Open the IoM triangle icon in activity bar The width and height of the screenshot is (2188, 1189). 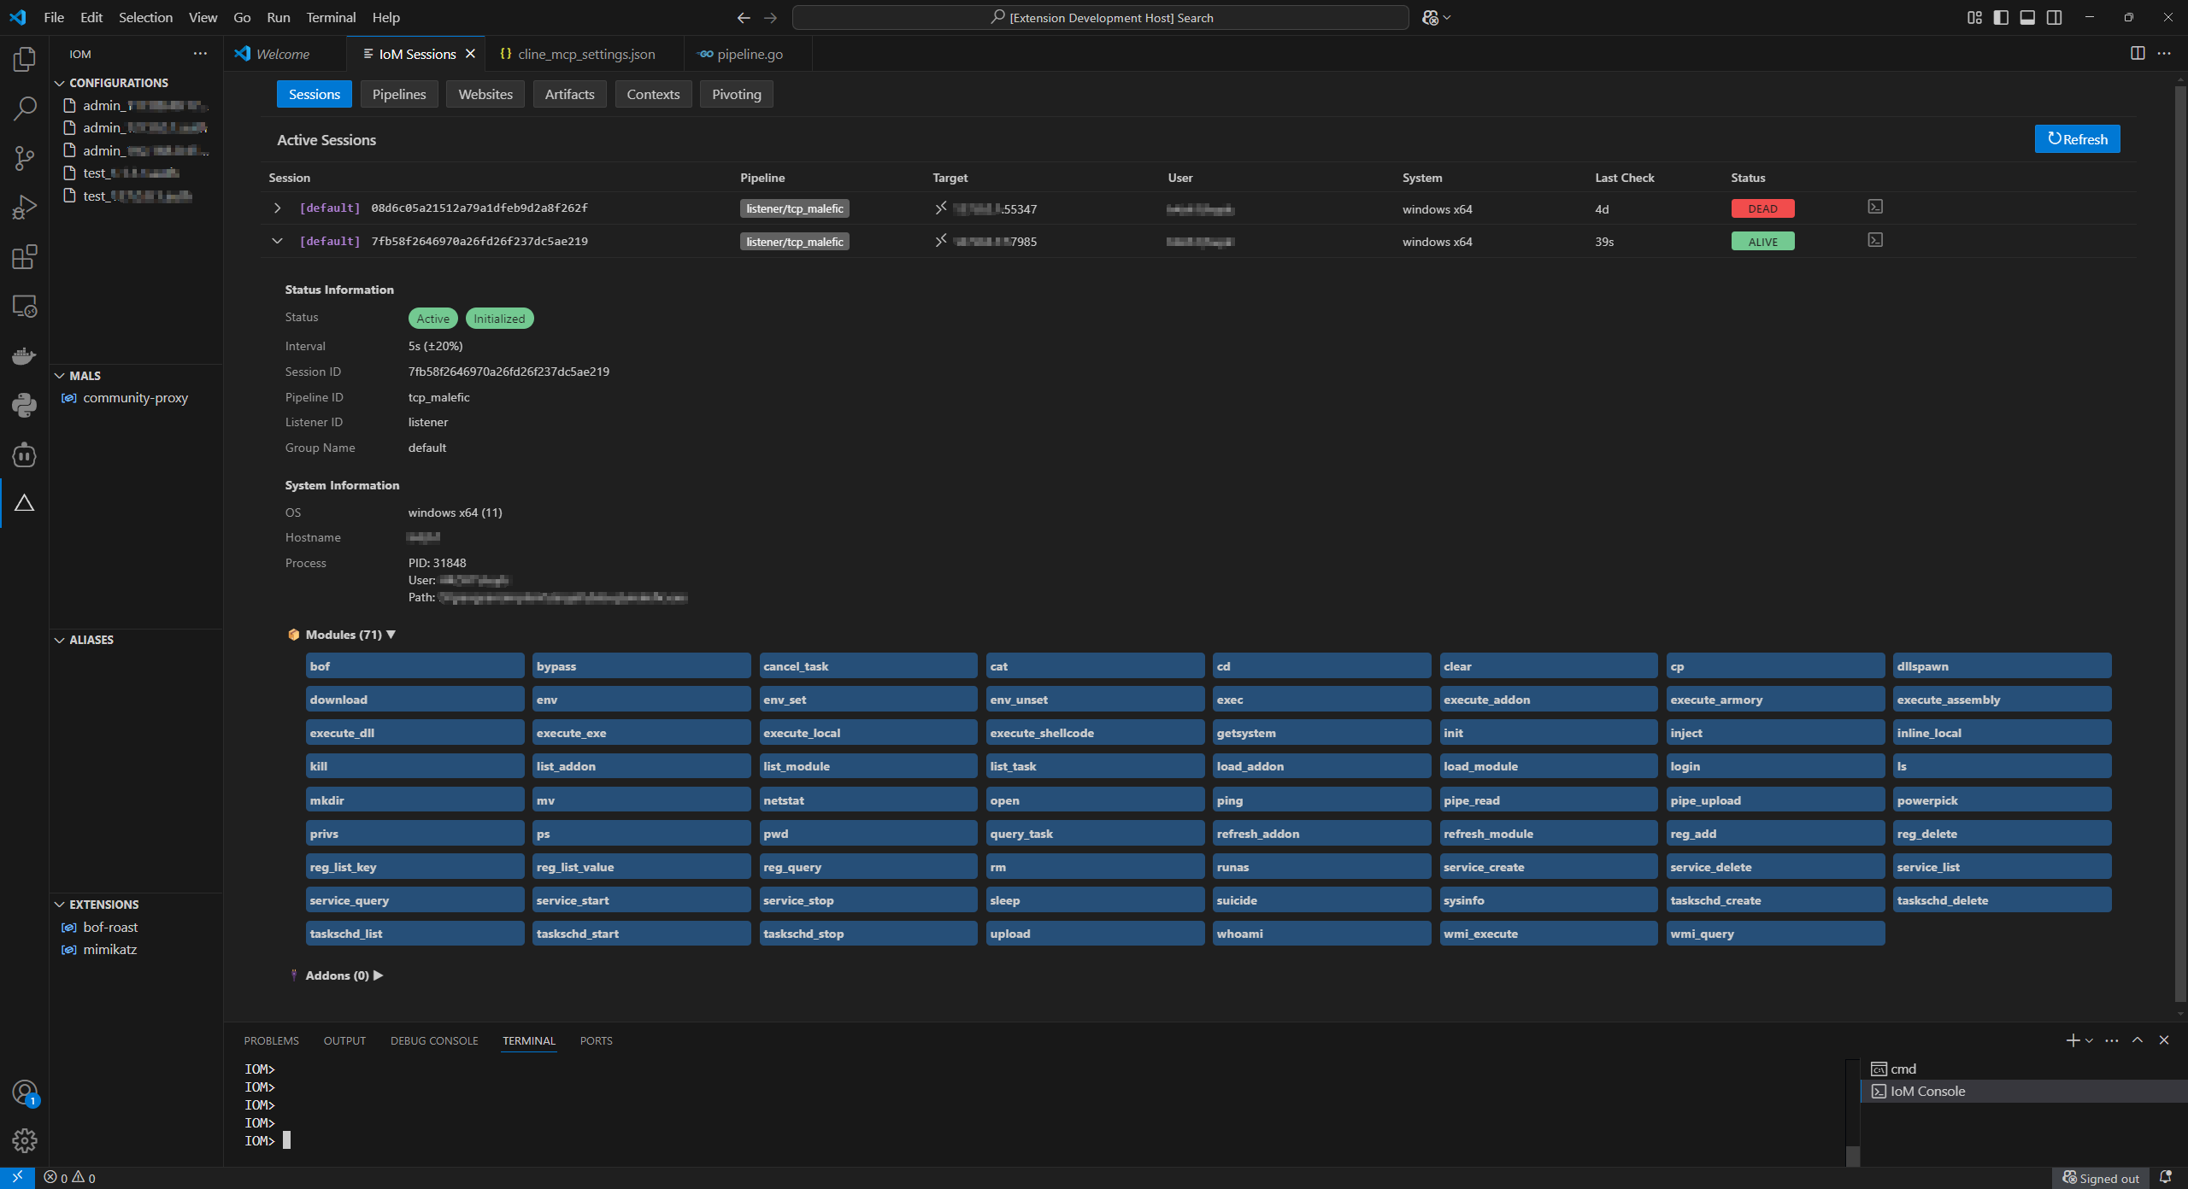click(24, 503)
